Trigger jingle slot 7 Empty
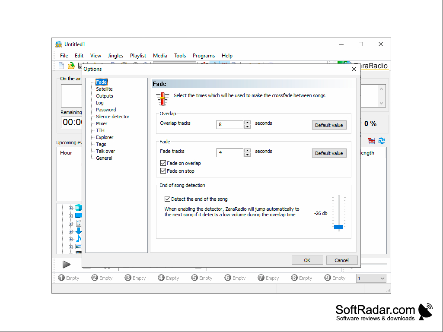Image resolution: width=443 pixels, height=332 pixels. [268, 278]
